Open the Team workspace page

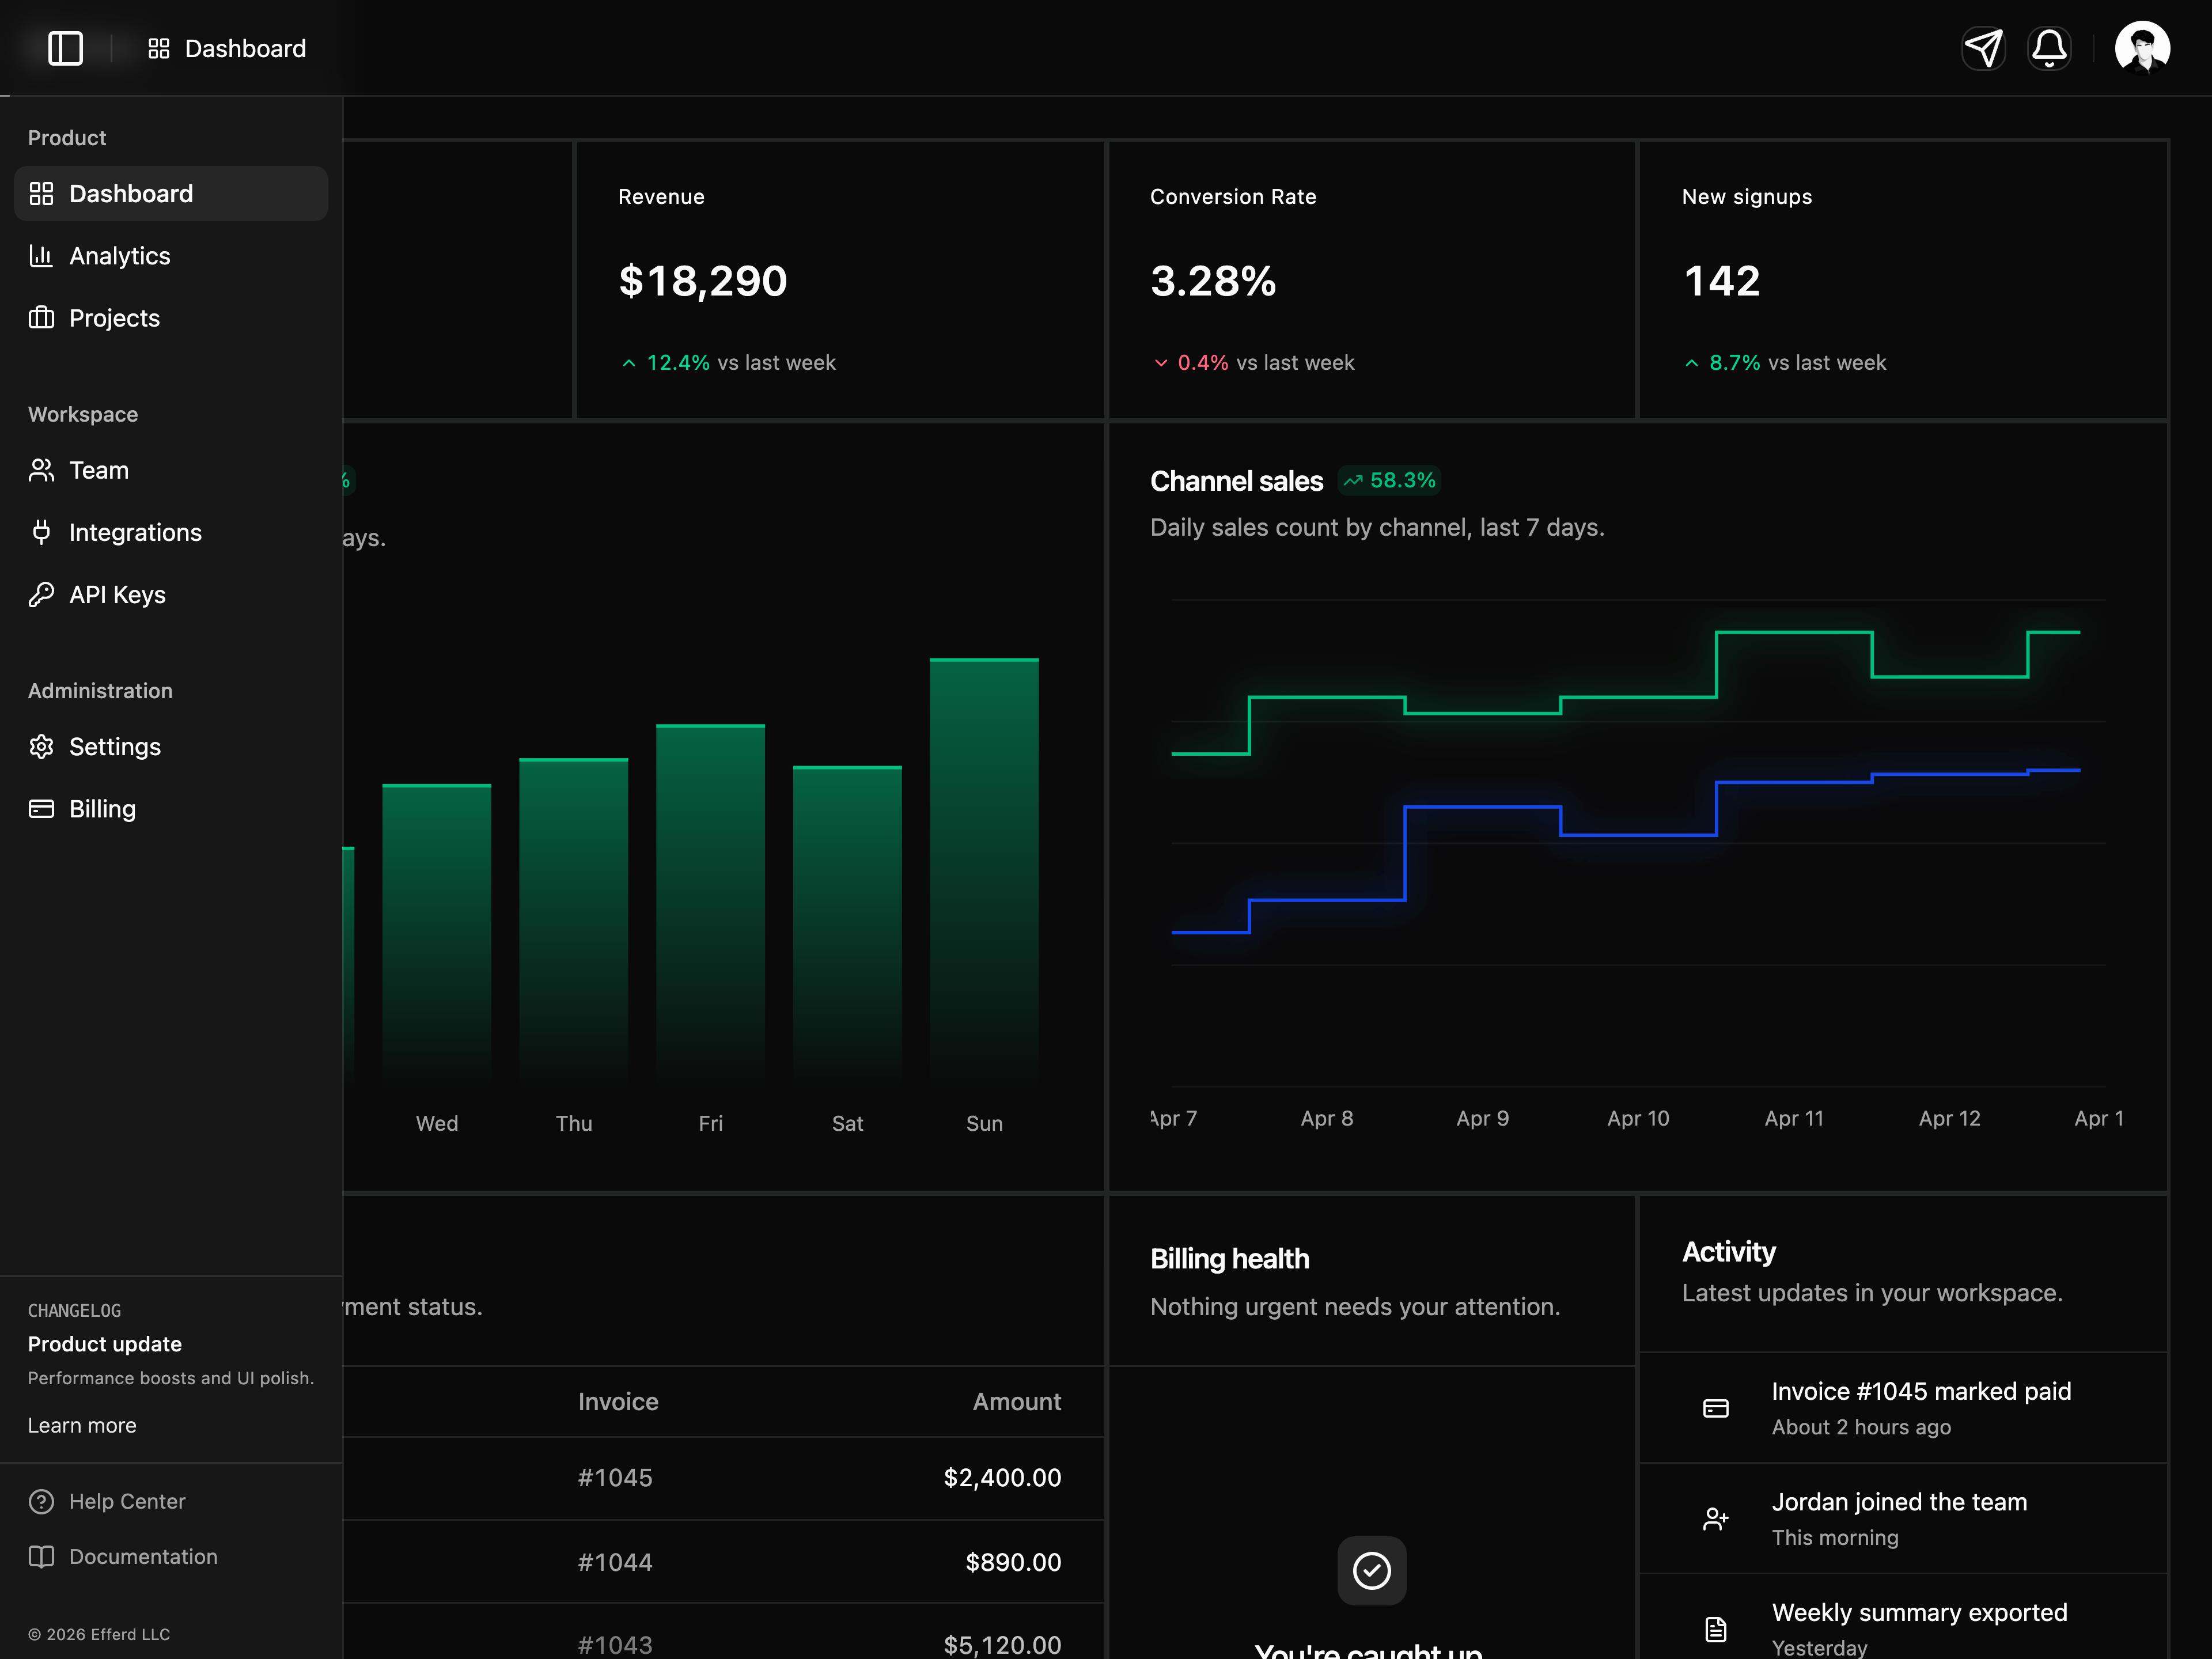171,470
